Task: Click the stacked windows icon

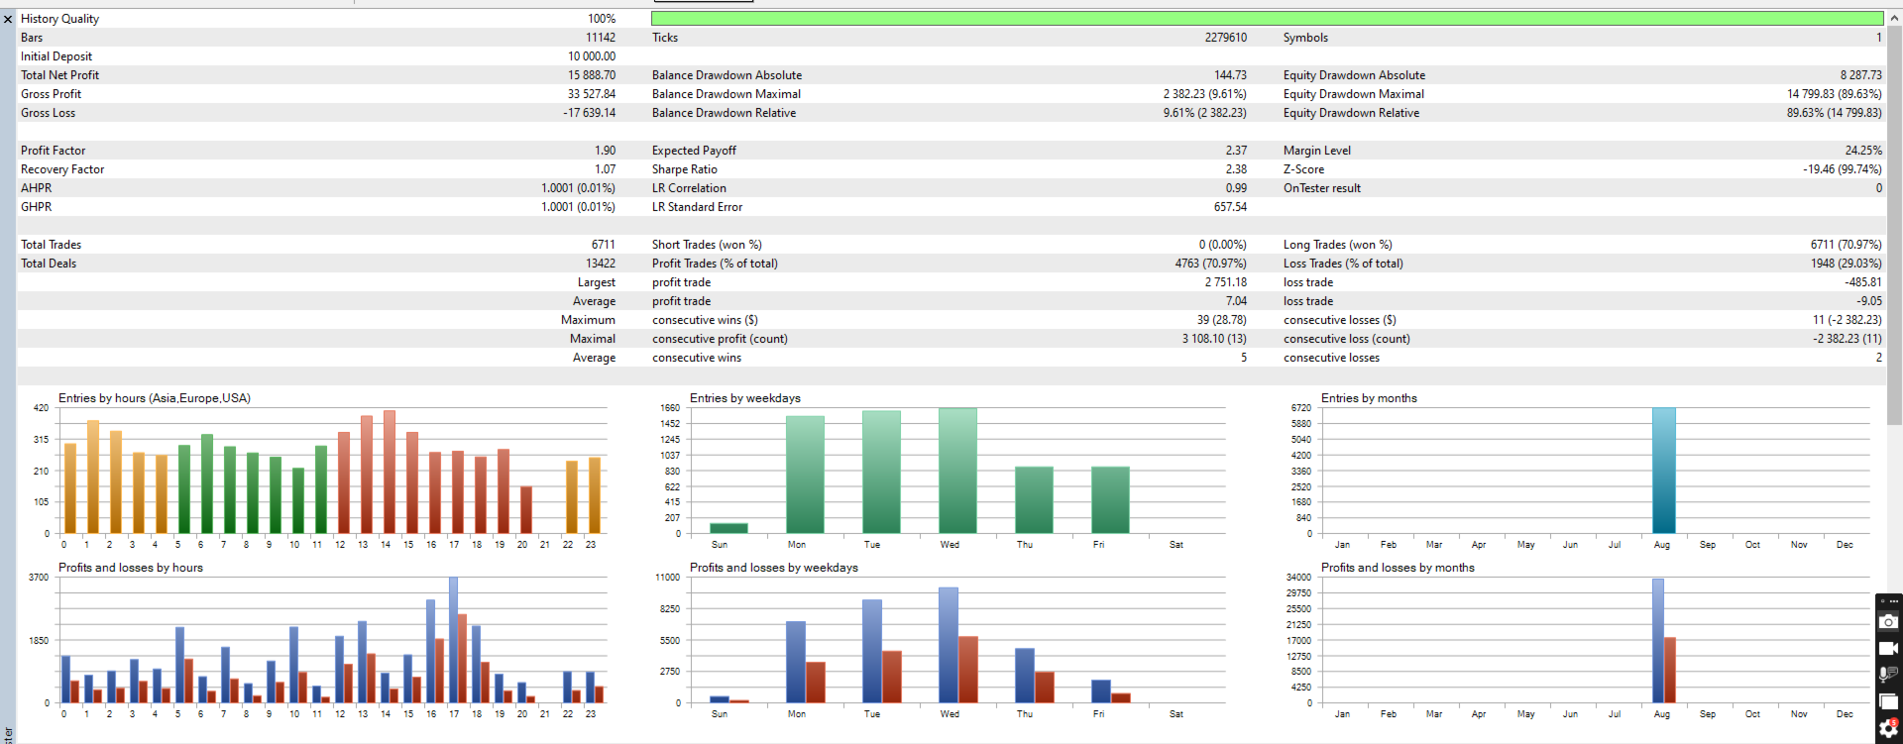Action: click(1888, 701)
